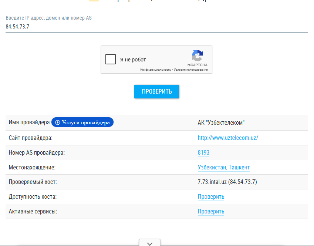
Task: Expand the bottom panel with chevron down
Action: tap(150, 243)
